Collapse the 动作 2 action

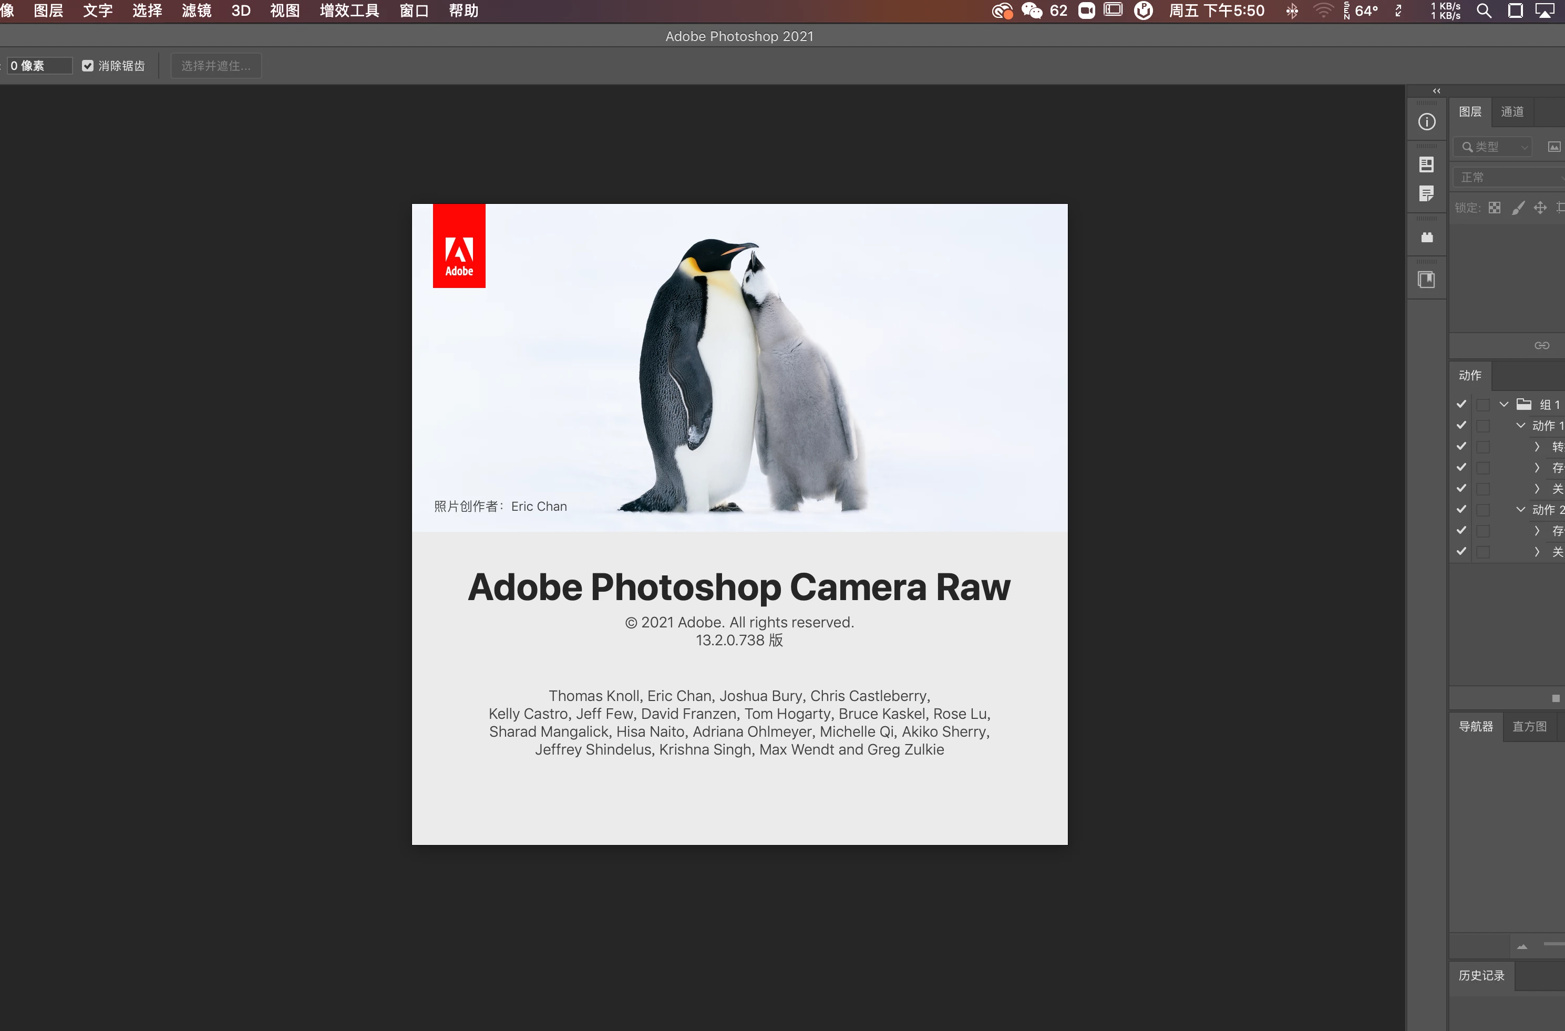pos(1520,509)
